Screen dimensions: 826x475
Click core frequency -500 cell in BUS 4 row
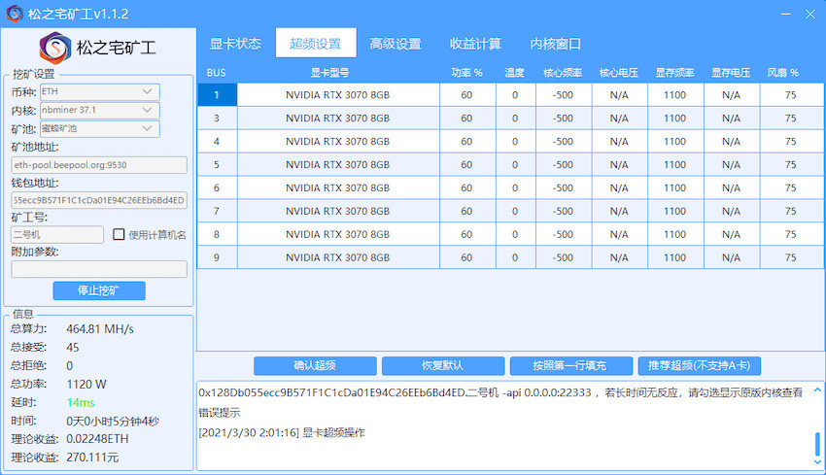(563, 141)
